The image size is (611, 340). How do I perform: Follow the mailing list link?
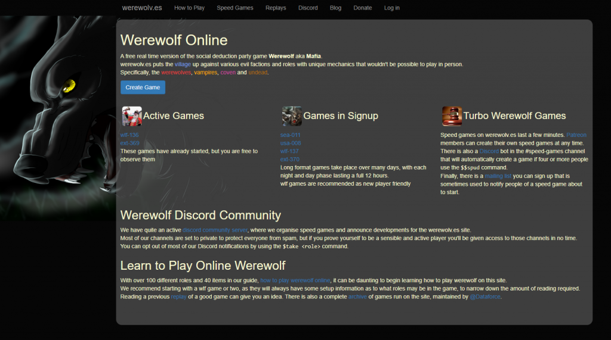498,176
